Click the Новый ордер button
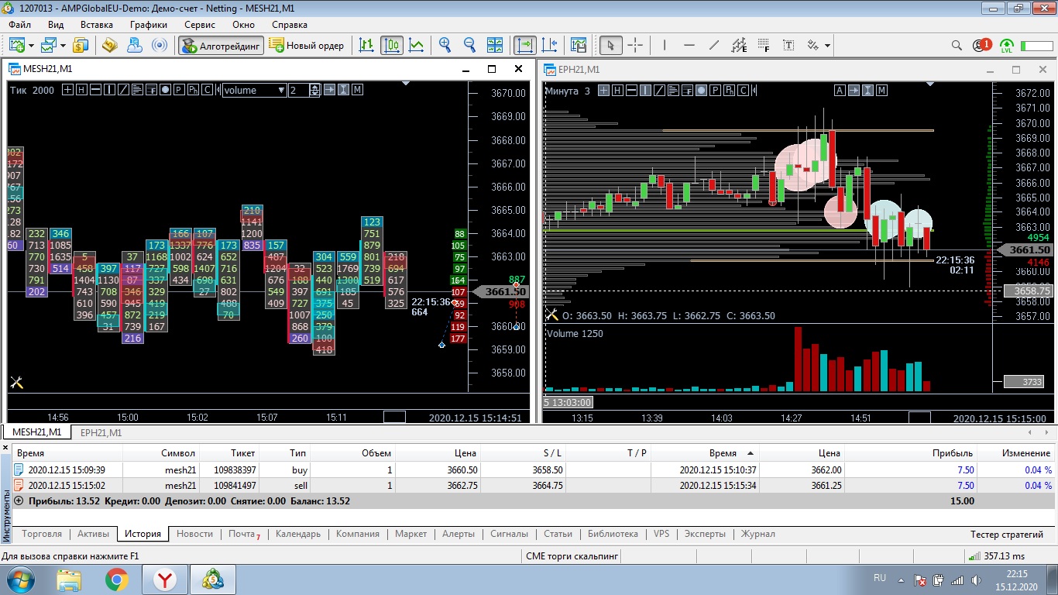Screen dimensions: 1058x595 click(x=307, y=45)
